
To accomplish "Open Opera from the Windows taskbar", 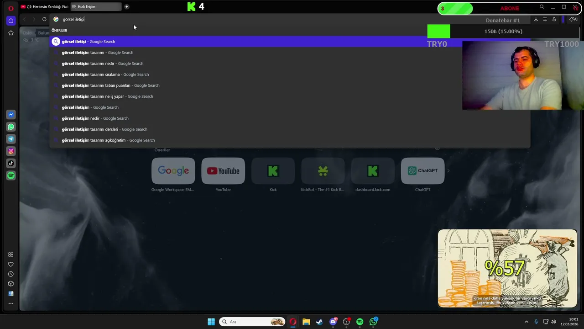I will click(x=293, y=322).
